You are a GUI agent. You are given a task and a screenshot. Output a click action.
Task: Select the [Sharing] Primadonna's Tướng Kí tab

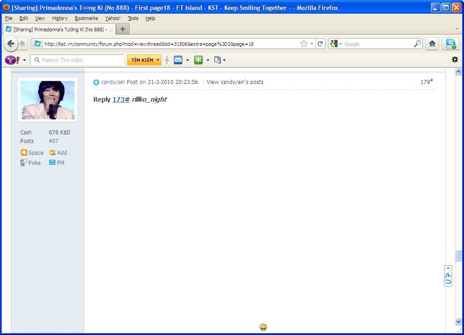pyautogui.click(x=58, y=30)
